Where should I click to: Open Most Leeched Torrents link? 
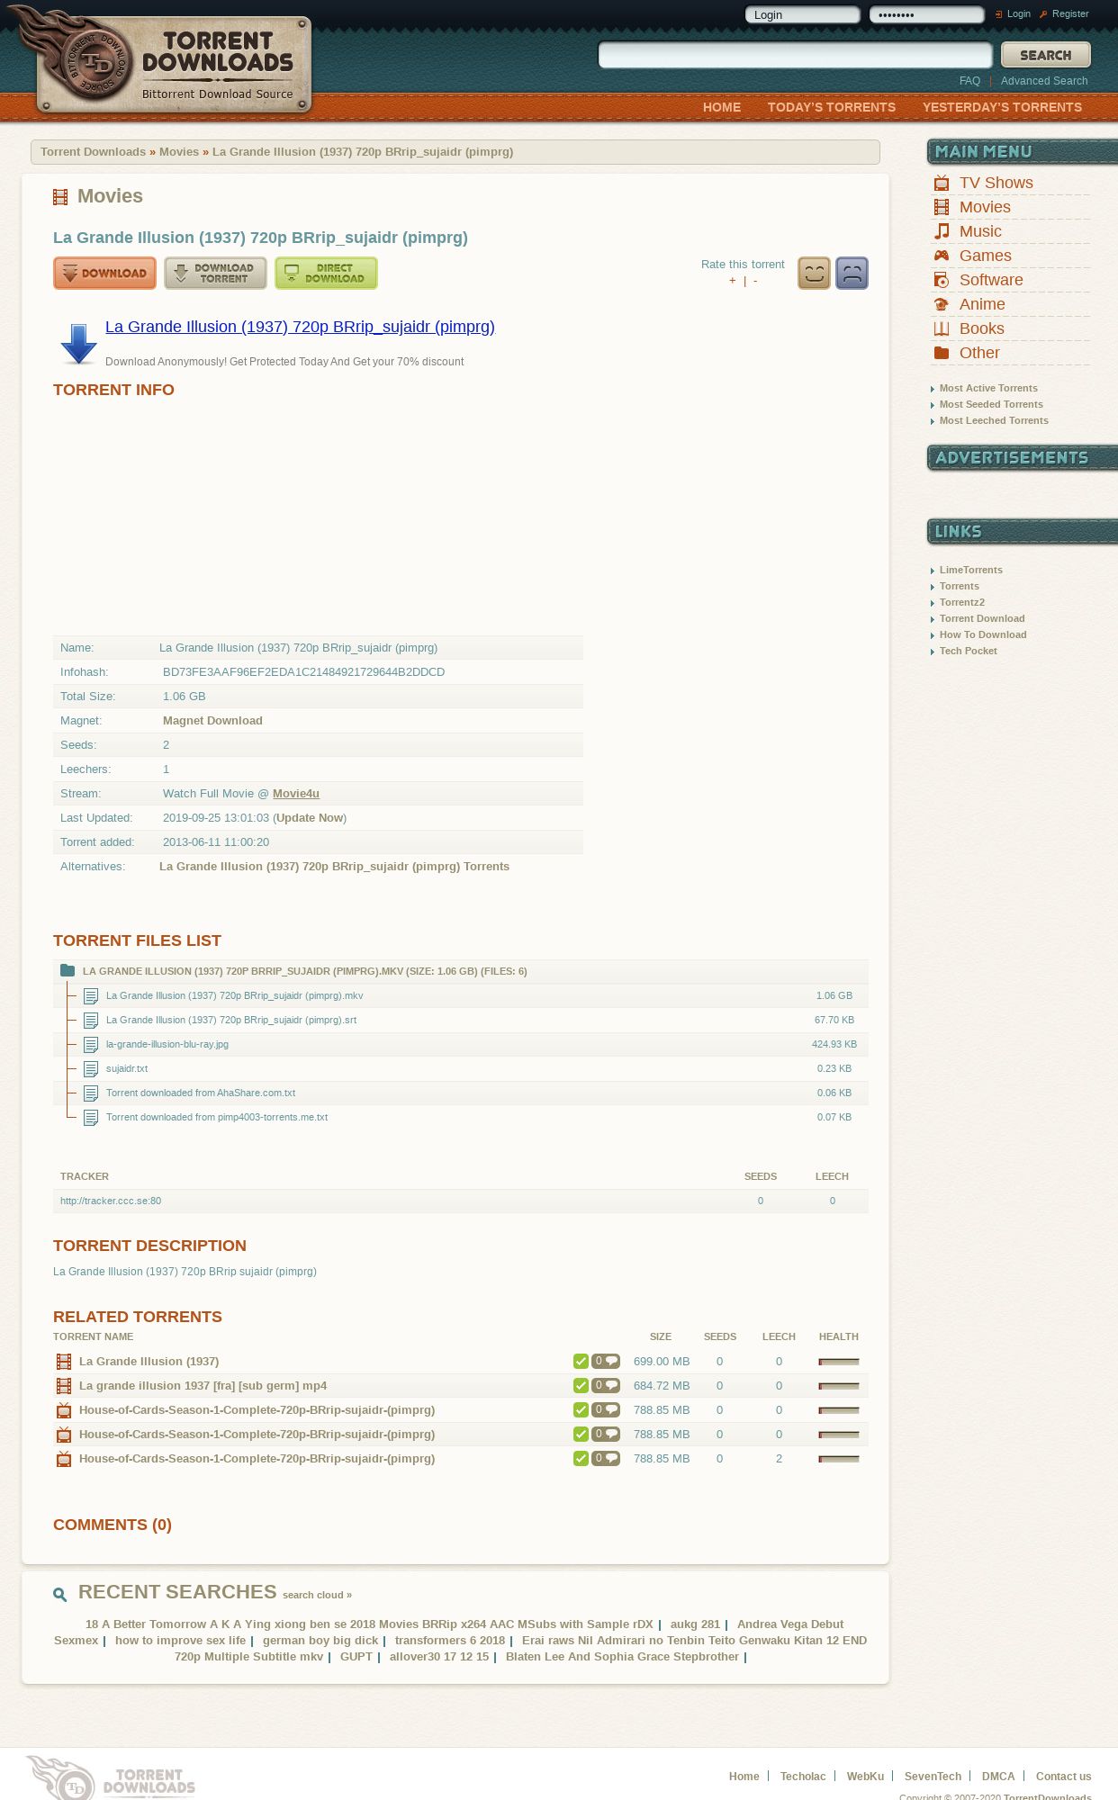click(994, 421)
